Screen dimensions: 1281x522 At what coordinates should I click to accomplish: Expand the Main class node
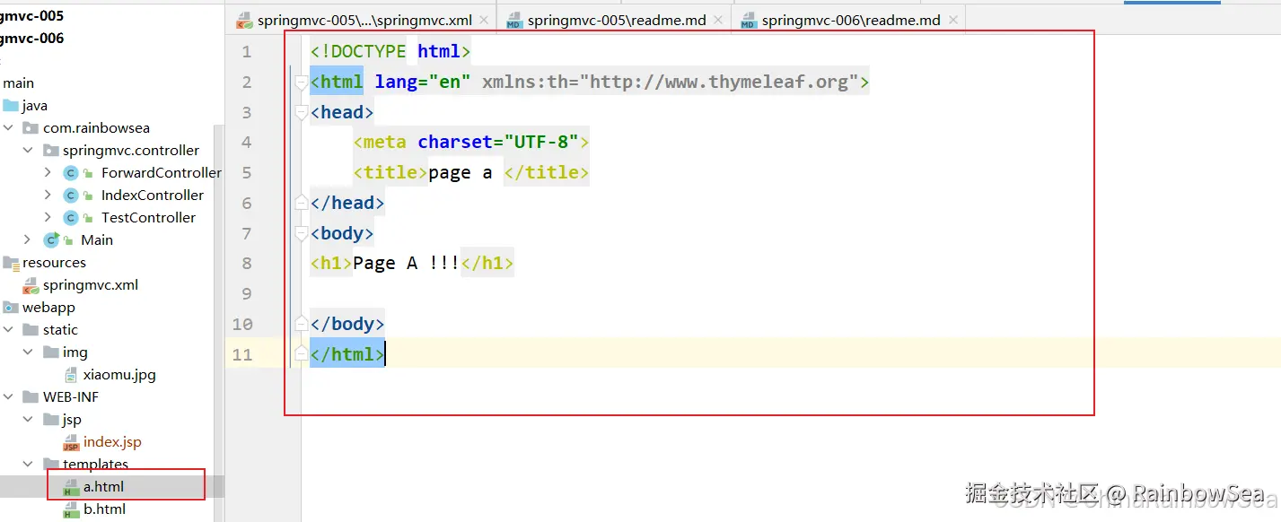28,239
